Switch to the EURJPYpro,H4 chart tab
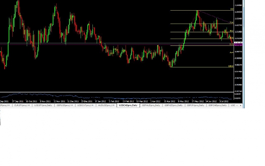This screenshot has width=265, height=166. (22, 105)
